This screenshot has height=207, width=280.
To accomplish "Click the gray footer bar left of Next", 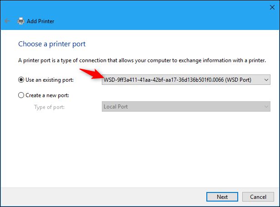I will [100, 197].
